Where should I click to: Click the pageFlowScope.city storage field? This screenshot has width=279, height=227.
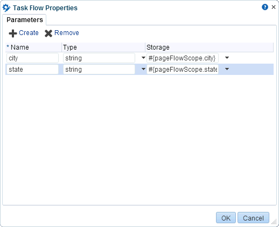[183, 58]
